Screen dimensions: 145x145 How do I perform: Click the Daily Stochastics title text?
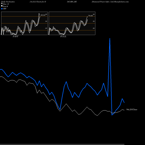[8, 2]
